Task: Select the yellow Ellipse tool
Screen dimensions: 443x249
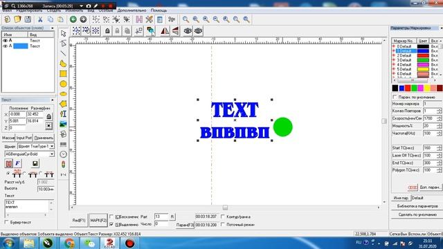Action: pyautogui.click(x=63, y=94)
